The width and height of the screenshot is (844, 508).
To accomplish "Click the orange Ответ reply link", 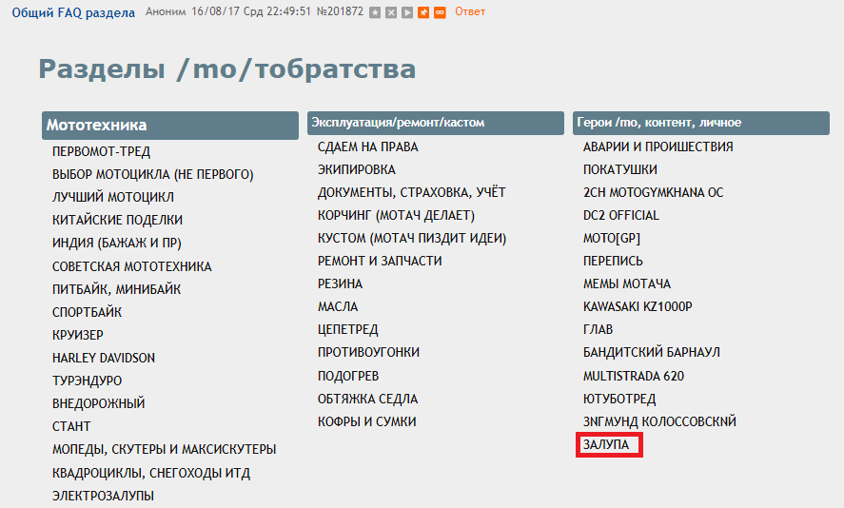I will click(470, 11).
